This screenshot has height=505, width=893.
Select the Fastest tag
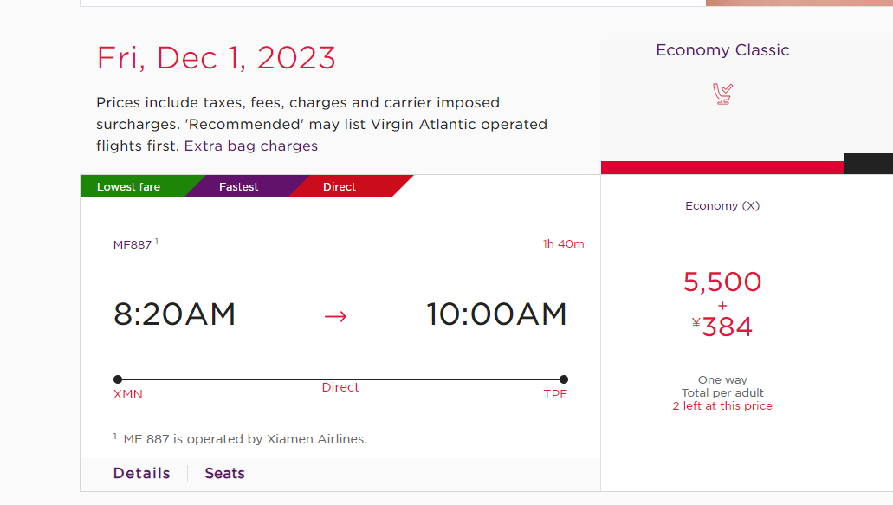pyautogui.click(x=239, y=187)
